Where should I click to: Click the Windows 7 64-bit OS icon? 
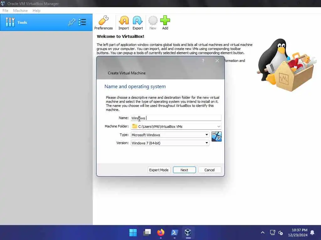pos(216,137)
